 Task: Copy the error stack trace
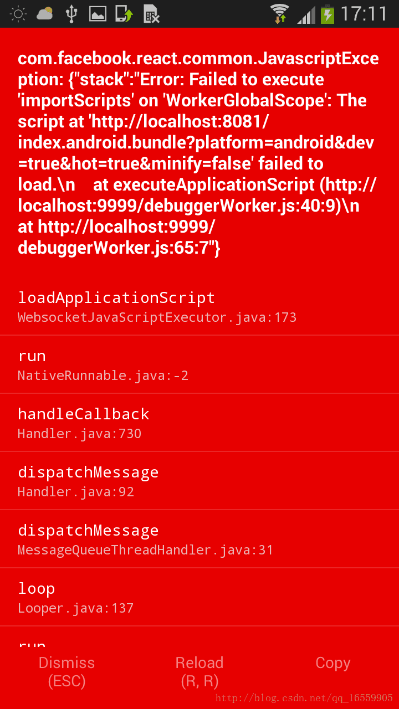pos(332,663)
